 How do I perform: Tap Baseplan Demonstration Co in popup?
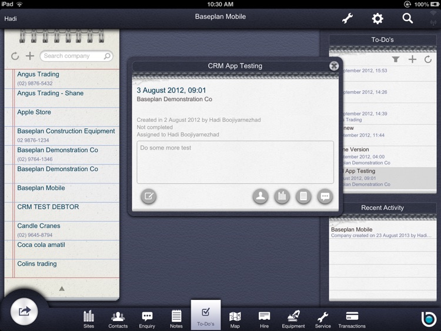175,99
